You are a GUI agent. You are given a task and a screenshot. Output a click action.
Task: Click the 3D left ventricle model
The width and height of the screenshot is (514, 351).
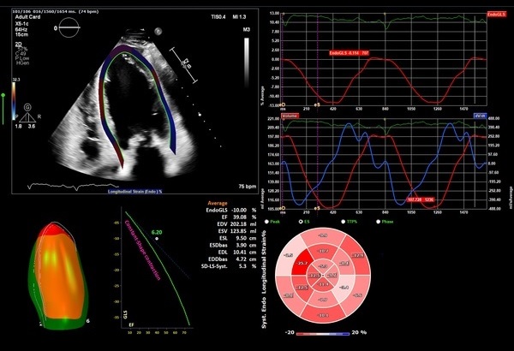pos(59,275)
